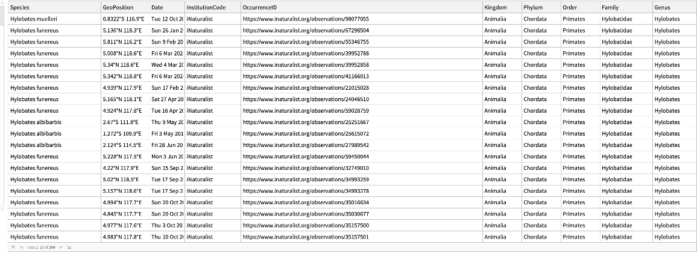
Task: Open the observations/35157501 URL
Action: tap(305, 237)
